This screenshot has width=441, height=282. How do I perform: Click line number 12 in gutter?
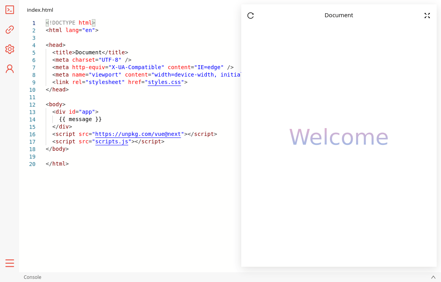pos(32,105)
